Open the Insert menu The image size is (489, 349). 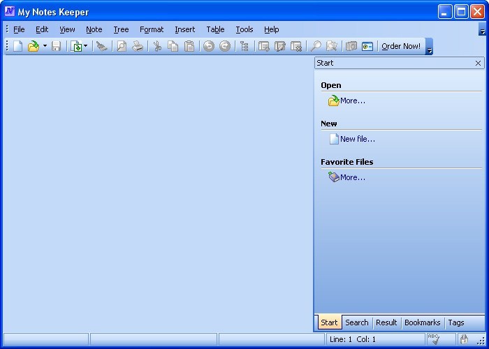[x=185, y=29]
